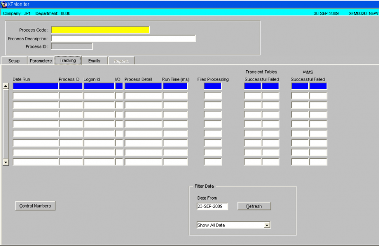Image resolution: width=379 pixels, height=246 pixels.
Task: Click the scroll up arrow of tracking list
Action: click(x=6, y=86)
